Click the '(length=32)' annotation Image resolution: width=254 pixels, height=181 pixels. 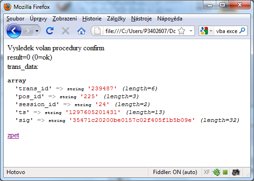click(x=220, y=120)
